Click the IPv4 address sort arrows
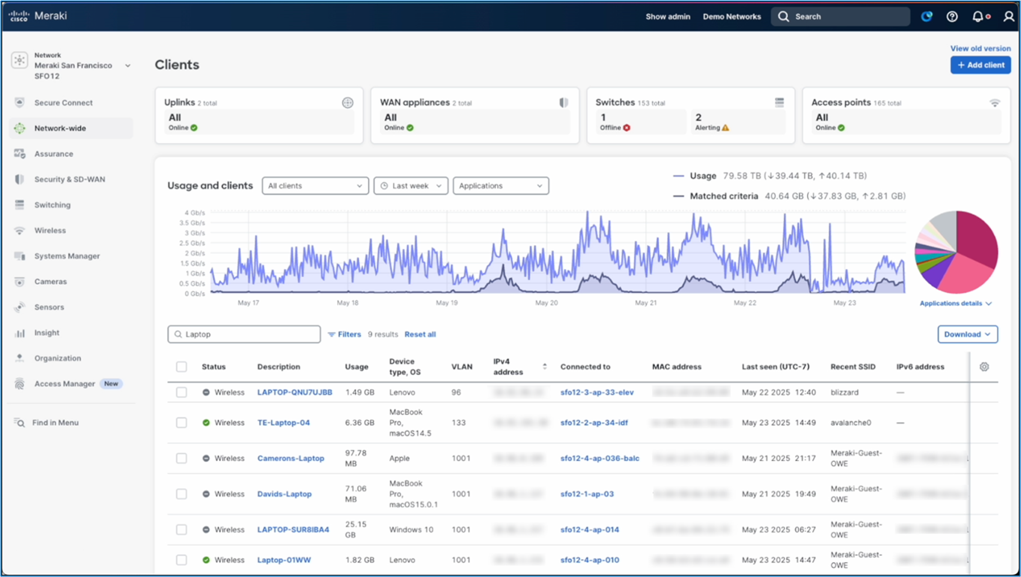Viewport: 1021px width, 577px height. (x=545, y=366)
